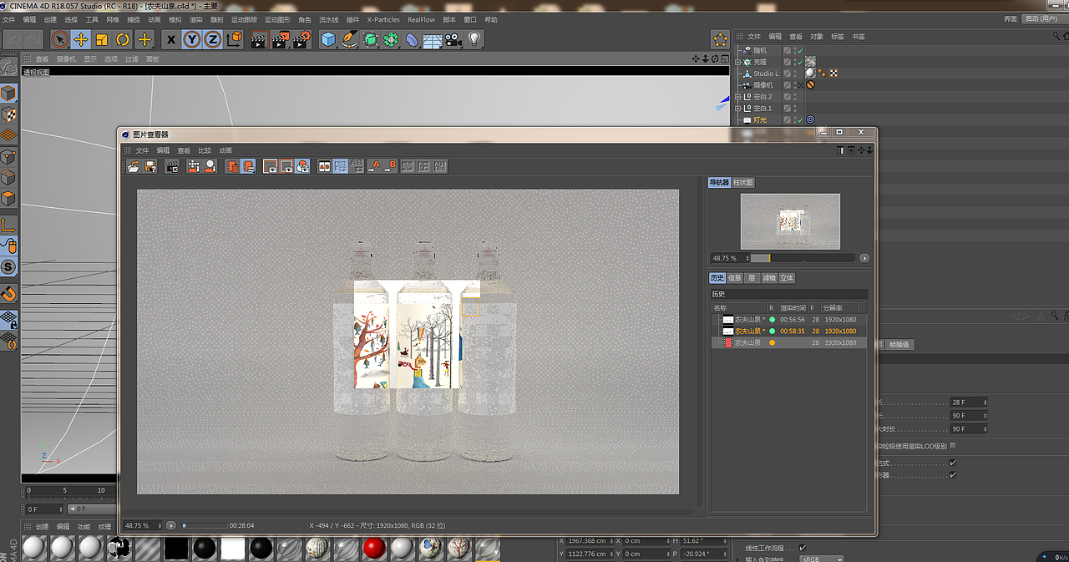Screen dimensions: 1069x562
Task: Open the 比较 menu in Picture Viewer
Action: [205, 150]
